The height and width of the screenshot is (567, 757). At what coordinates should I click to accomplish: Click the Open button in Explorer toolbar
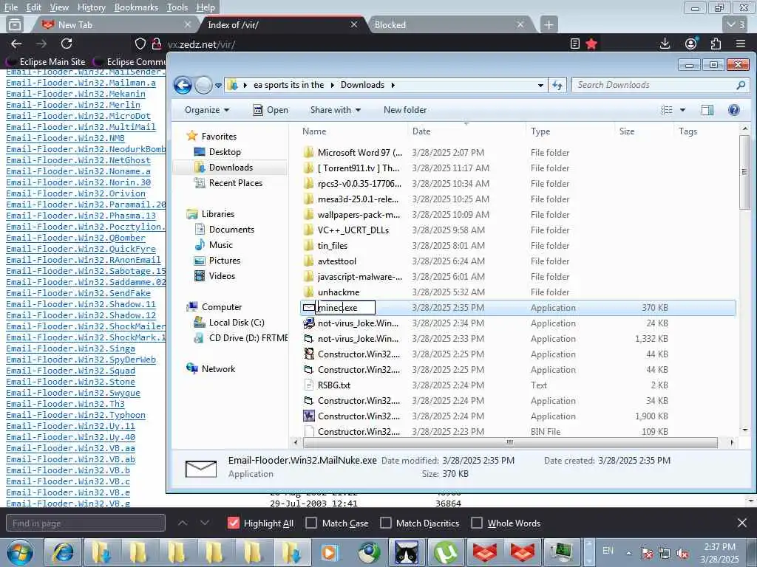click(271, 110)
